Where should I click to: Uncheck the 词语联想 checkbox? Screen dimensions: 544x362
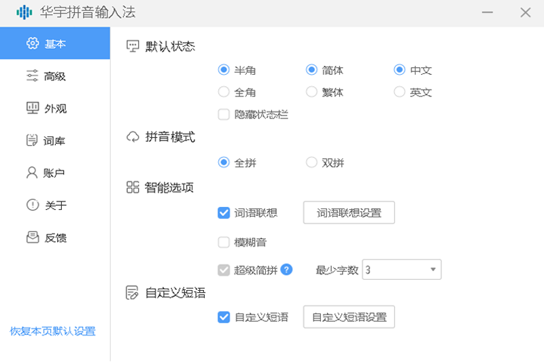[x=224, y=213]
